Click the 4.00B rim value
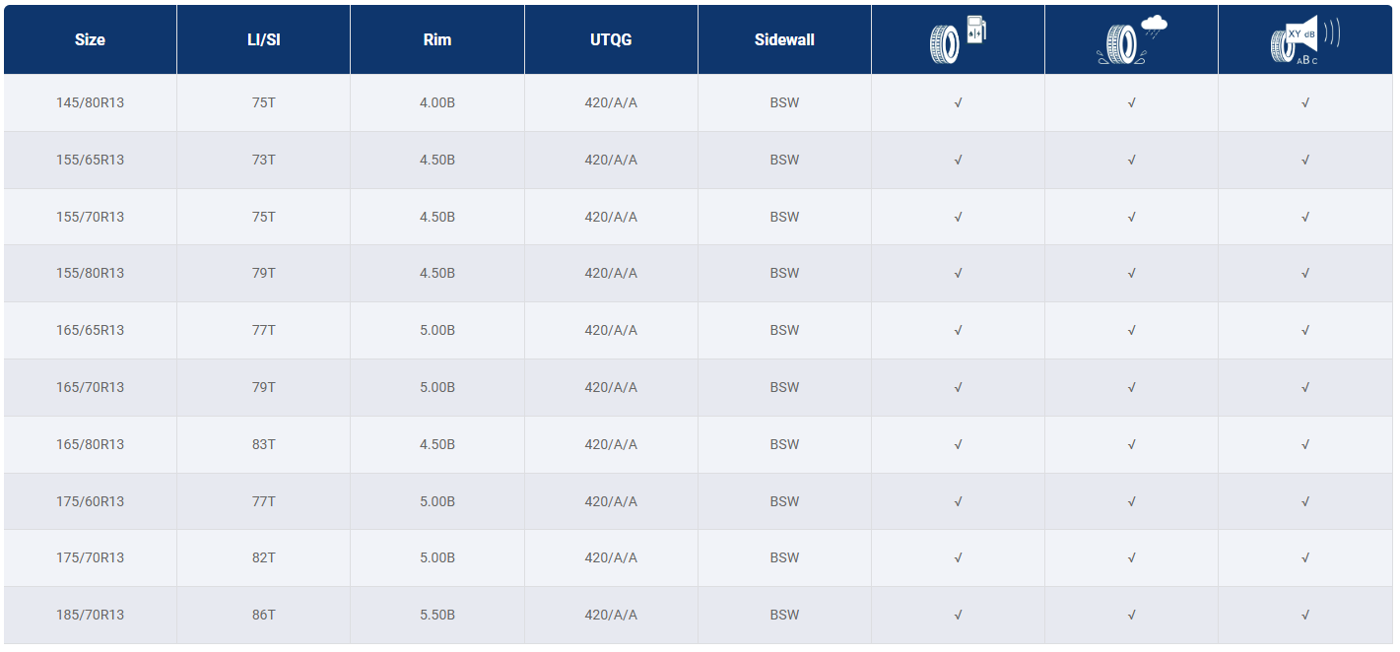 click(x=437, y=102)
